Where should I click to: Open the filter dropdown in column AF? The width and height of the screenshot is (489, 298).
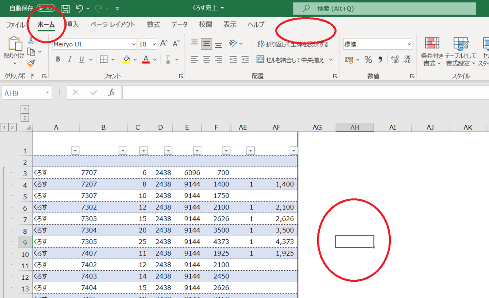coord(294,151)
